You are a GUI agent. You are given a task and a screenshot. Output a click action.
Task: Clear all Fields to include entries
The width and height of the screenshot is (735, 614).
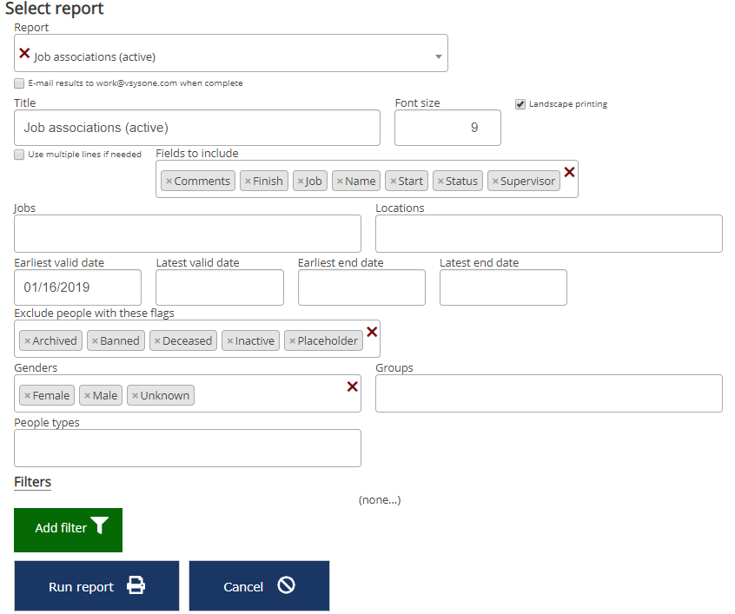pyautogui.click(x=569, y=172)
